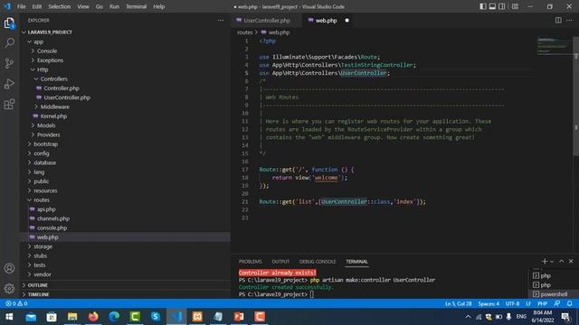Viewport: 579px width, 325px height.
Task: Click the editor vertical scrollbar
Action: 575,96
